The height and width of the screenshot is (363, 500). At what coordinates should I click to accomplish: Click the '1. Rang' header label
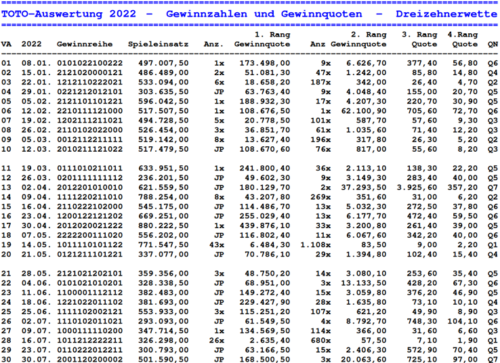(272, 35)
